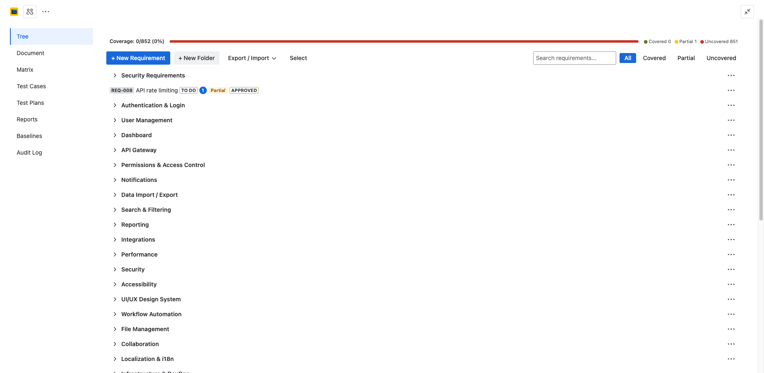Expand the Notifications folder

[115, 180]
